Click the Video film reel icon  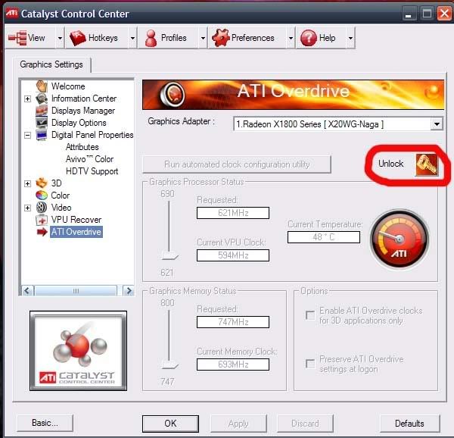click(42, 208)
